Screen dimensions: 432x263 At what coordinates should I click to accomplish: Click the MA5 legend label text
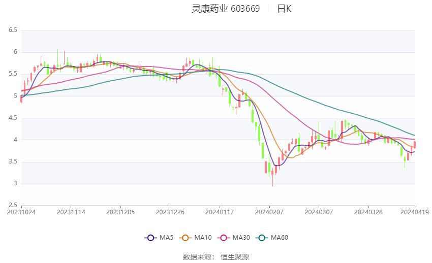click(x=166, y=238)
